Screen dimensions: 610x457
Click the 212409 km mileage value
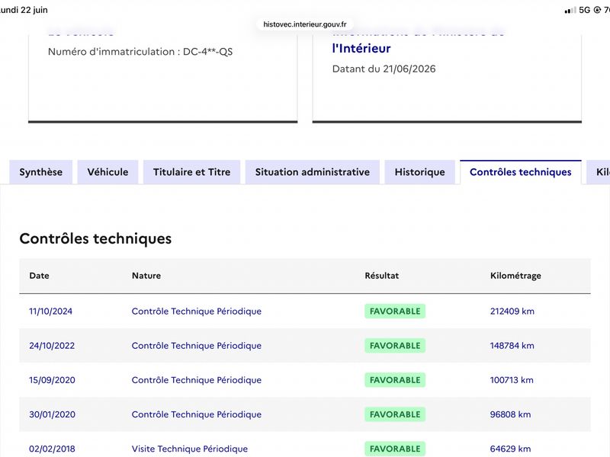[512, 312]
